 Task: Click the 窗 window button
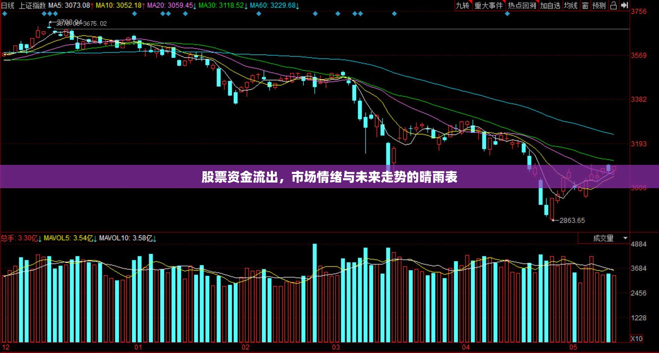[x=585, y=6]
